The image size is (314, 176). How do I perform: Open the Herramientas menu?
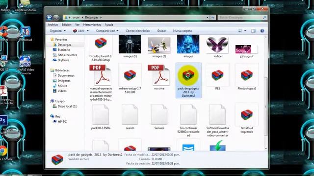92,25
